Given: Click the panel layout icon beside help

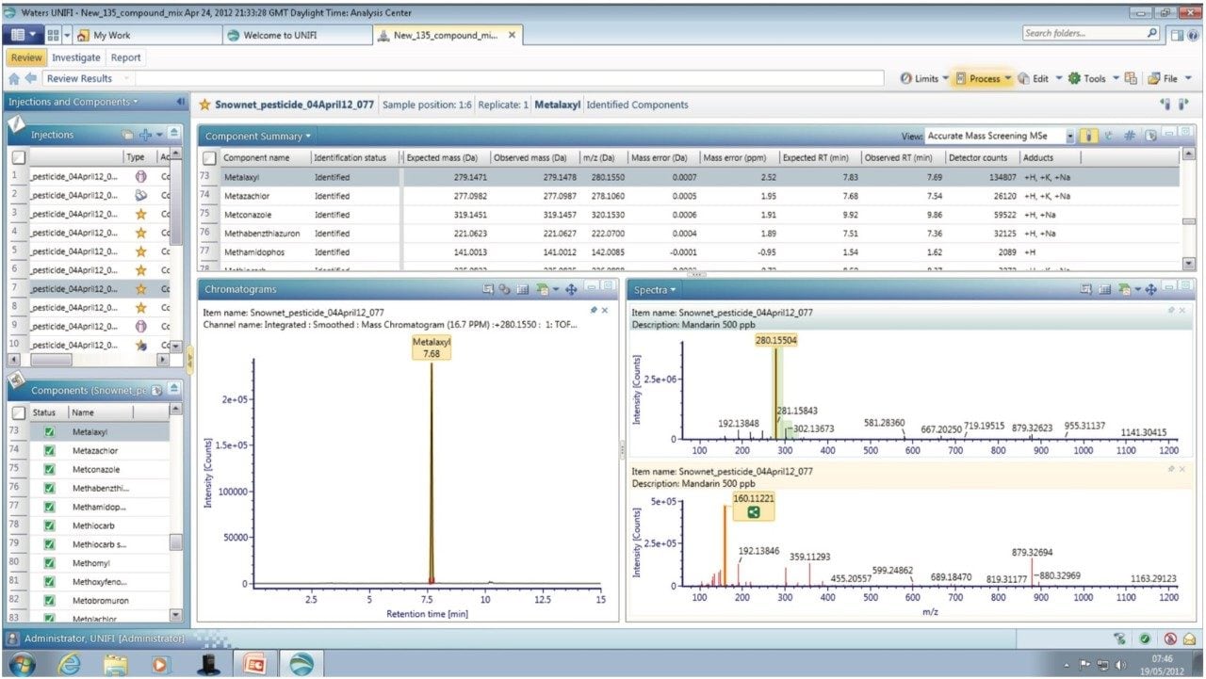Looking at the screenshot, I should 1177,35.
